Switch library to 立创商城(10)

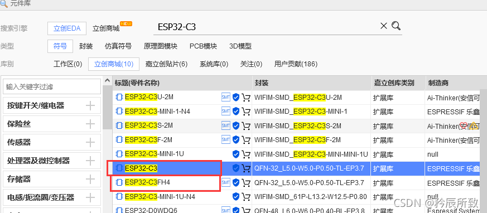tap(114, 64)
